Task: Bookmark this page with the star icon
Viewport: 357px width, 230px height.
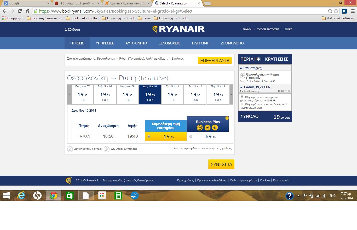Action: coord(336,11)
